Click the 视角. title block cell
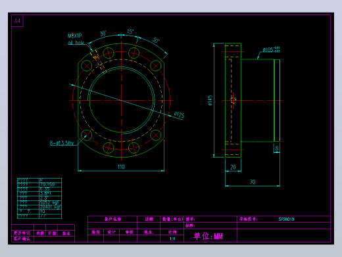342x257 pixels. pyautogui.click(x=149, y=232)
